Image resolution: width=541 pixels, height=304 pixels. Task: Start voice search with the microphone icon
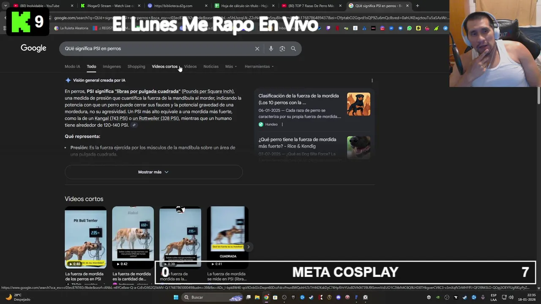(x=271, y=49)
